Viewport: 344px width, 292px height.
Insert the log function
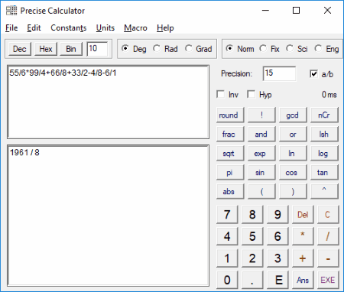click(x=324, y=154)
